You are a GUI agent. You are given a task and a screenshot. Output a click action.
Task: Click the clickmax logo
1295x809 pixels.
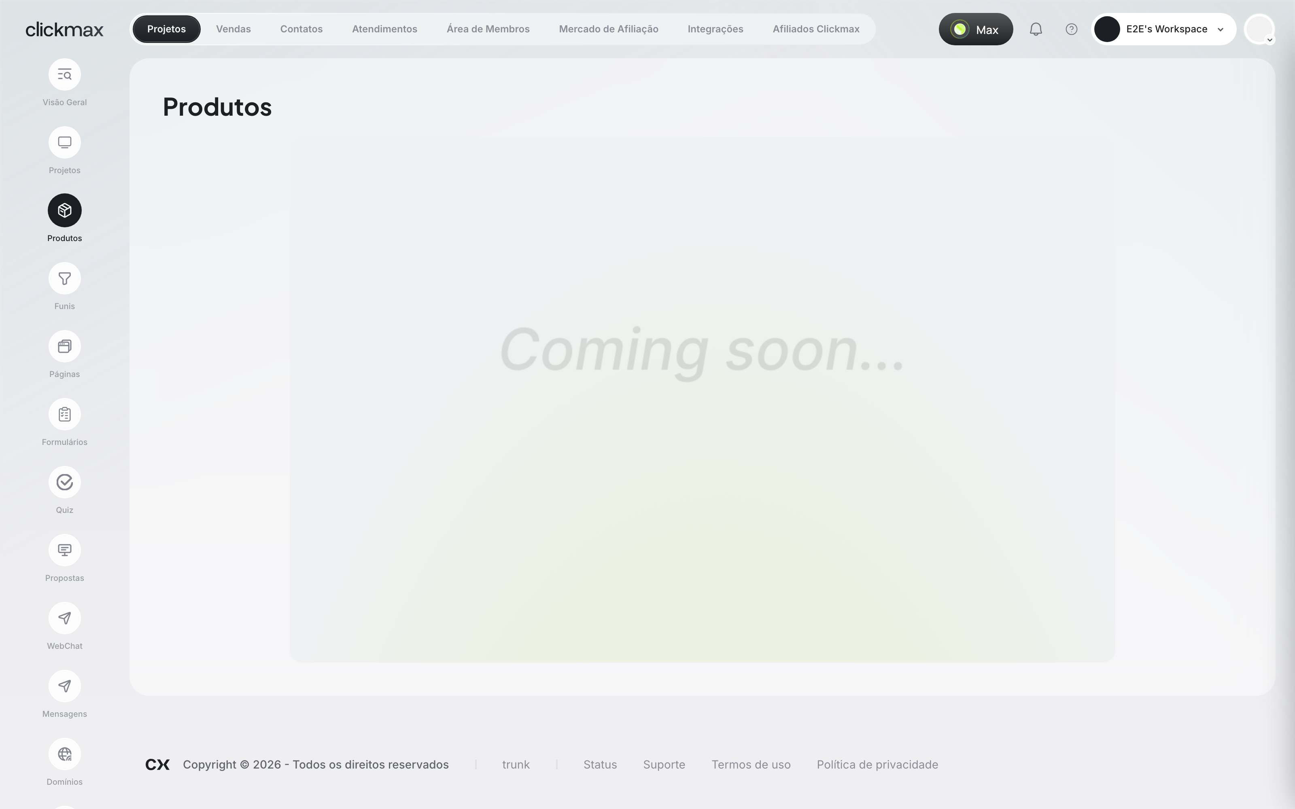[x=64, y=30]
